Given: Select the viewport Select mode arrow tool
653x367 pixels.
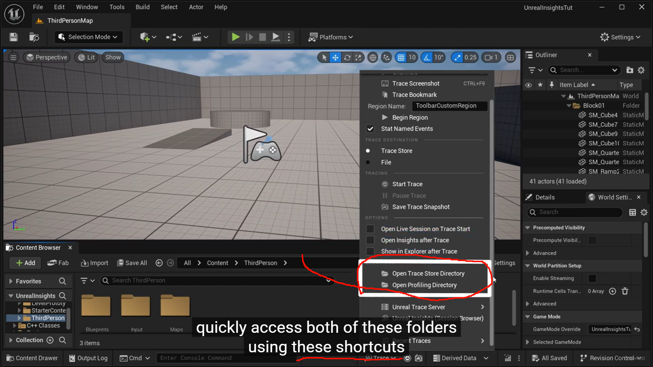Looking at the screenshot, I should click(x=324, y=57).
